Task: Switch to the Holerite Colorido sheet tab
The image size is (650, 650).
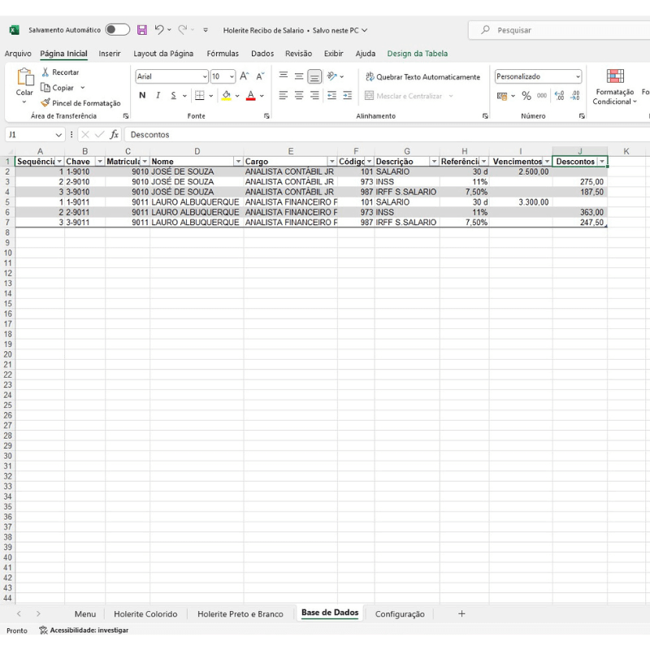Action: pos(145,614)
